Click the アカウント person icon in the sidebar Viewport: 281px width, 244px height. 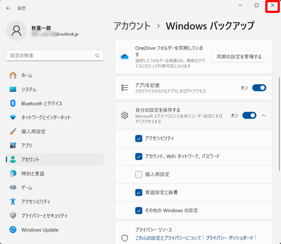[x=13, y=159]
